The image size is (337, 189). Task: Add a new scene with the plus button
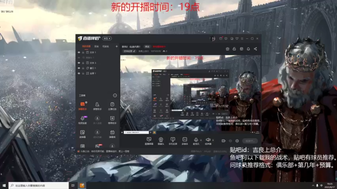[117, 46]
